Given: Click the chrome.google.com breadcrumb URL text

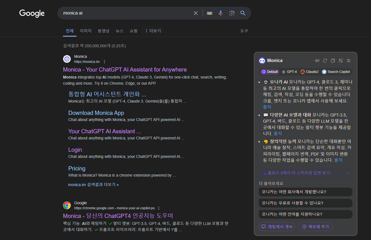Looking at the screenshot, I should click(x=114, y=208).
